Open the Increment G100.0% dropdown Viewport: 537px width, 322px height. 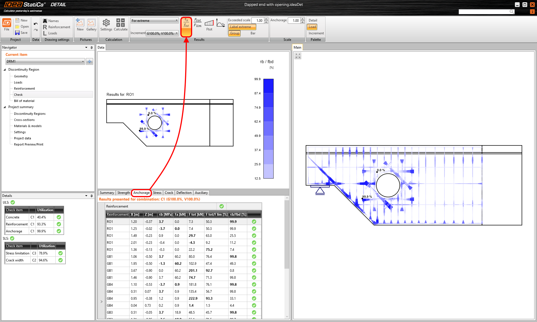pos(162,33)
